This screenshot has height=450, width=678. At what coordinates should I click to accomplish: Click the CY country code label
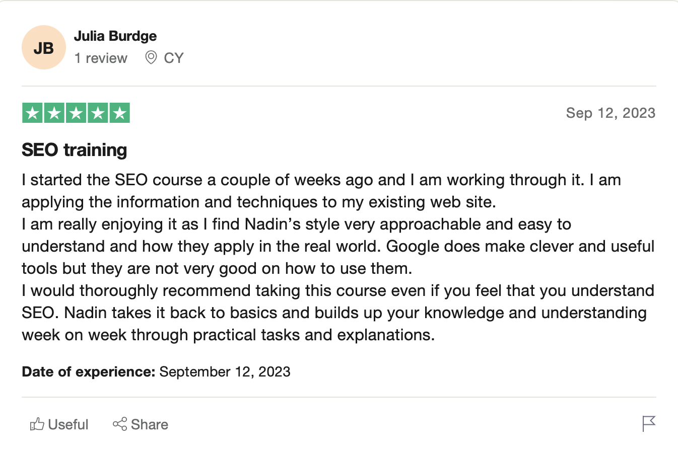coord(174,58)
